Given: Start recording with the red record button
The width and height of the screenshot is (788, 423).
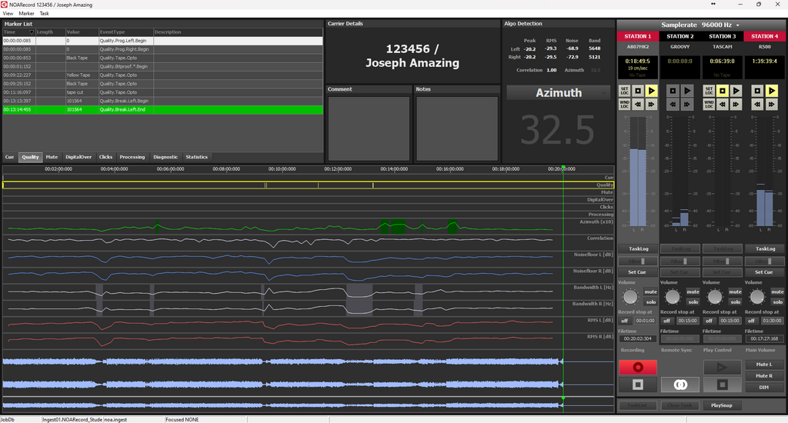Looking at the screenshot, I should (x=637, y=368).
